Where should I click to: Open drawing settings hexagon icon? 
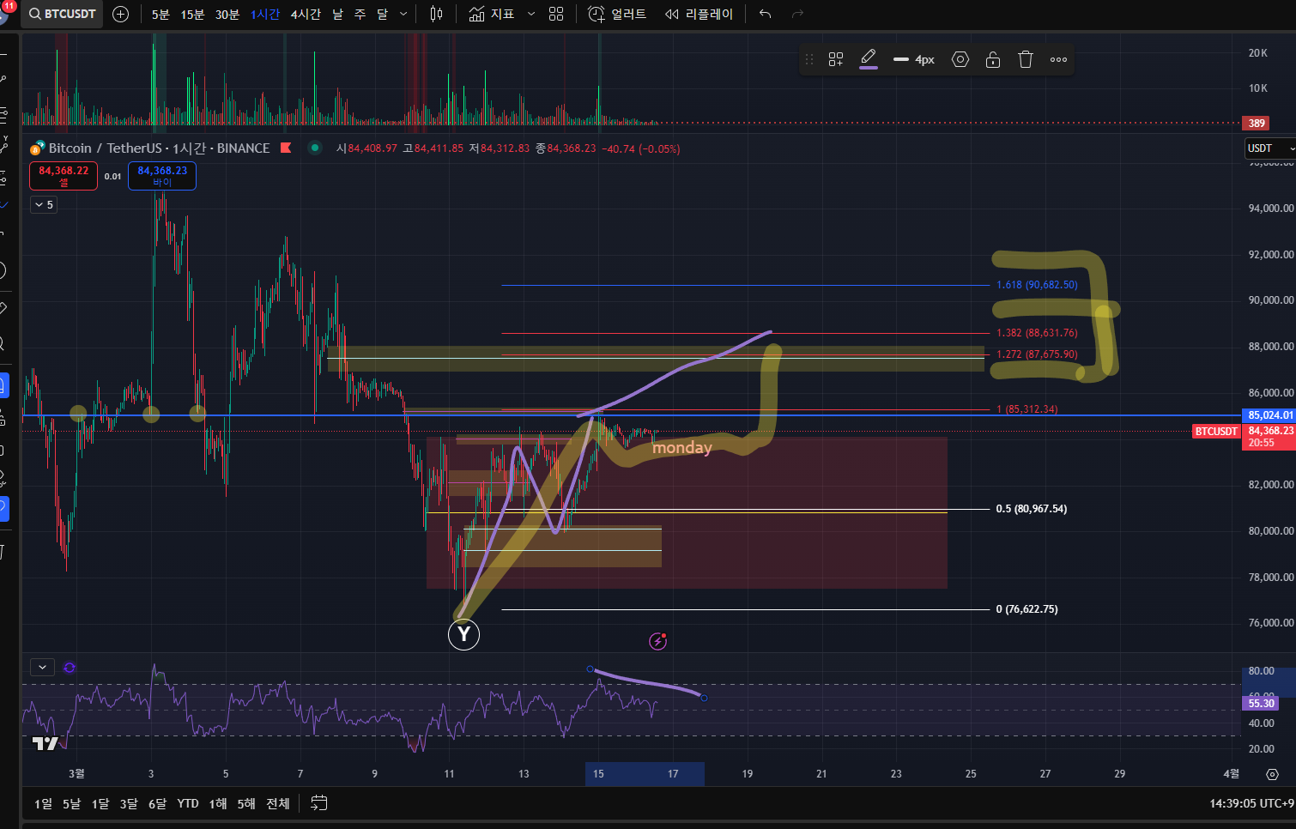pos(960,59)
